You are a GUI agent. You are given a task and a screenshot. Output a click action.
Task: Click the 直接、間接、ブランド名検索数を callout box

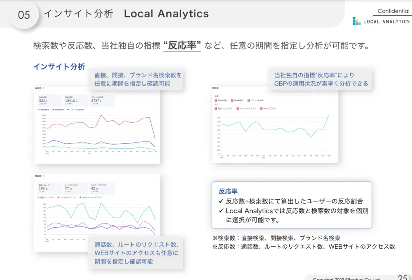[136, 79]
